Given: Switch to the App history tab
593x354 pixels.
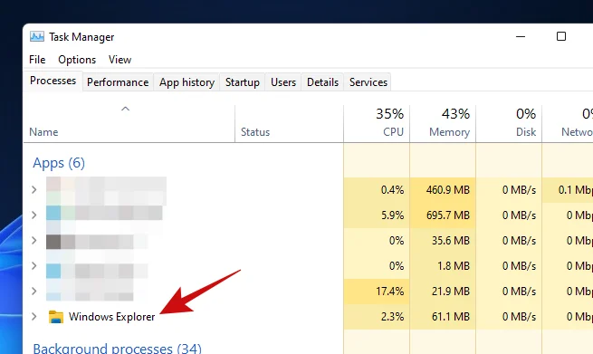Looking at the screenshot, I should [187, 82].
